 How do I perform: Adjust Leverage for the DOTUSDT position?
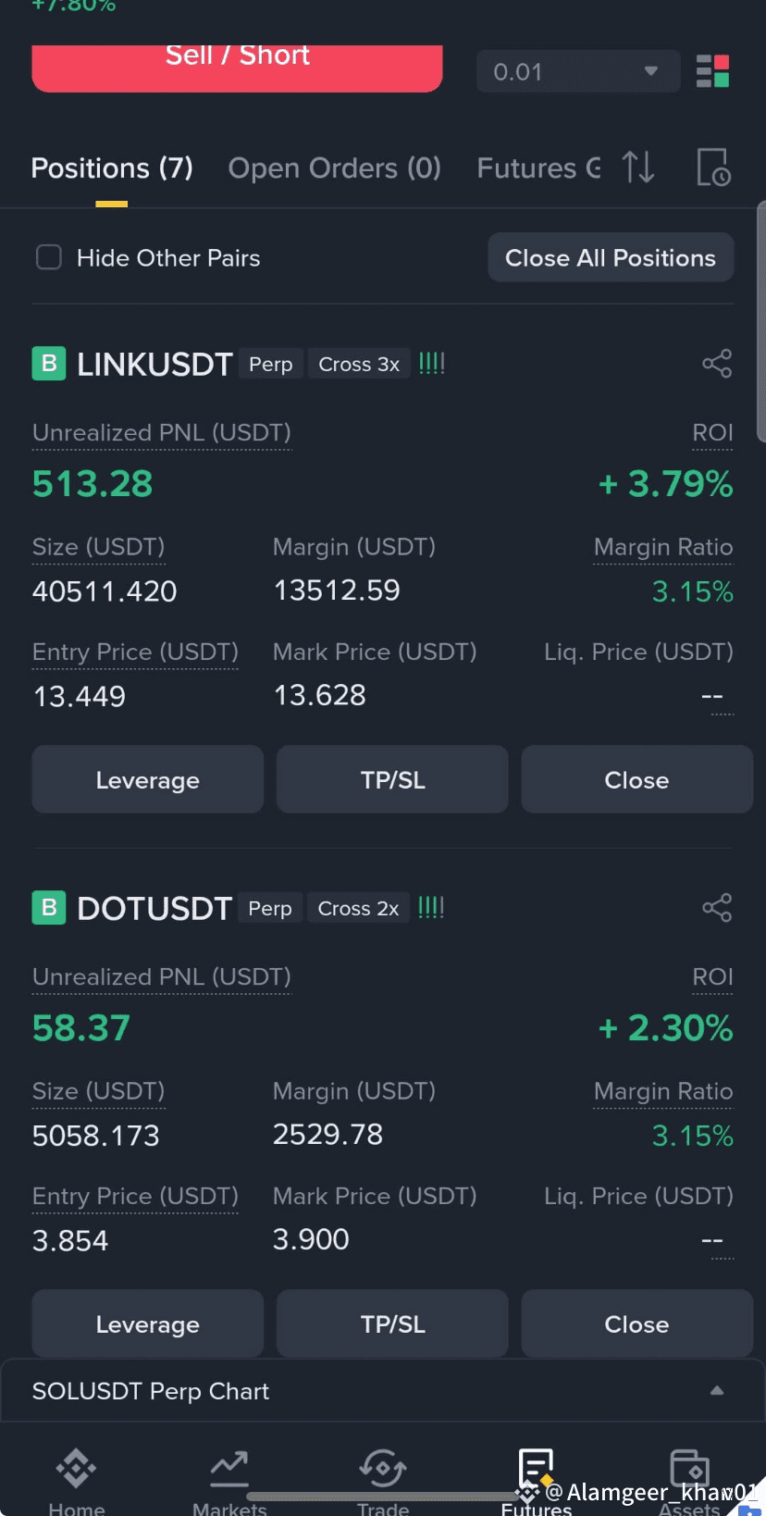(148, 1323)
